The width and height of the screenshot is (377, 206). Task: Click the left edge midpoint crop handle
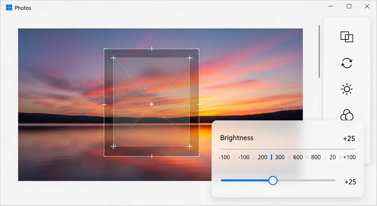point(104,104)
